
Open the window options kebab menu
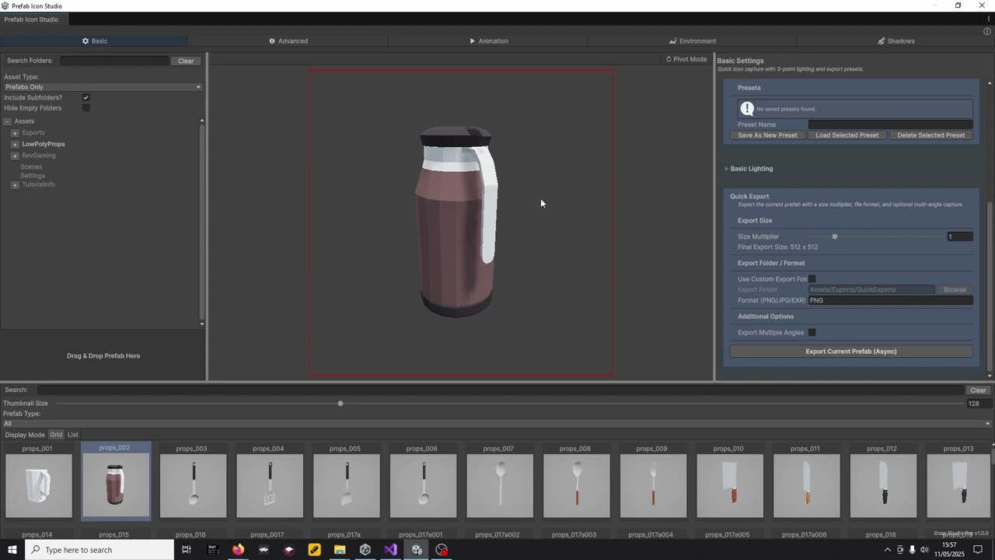pyautogui.click(x=987, y=19)
